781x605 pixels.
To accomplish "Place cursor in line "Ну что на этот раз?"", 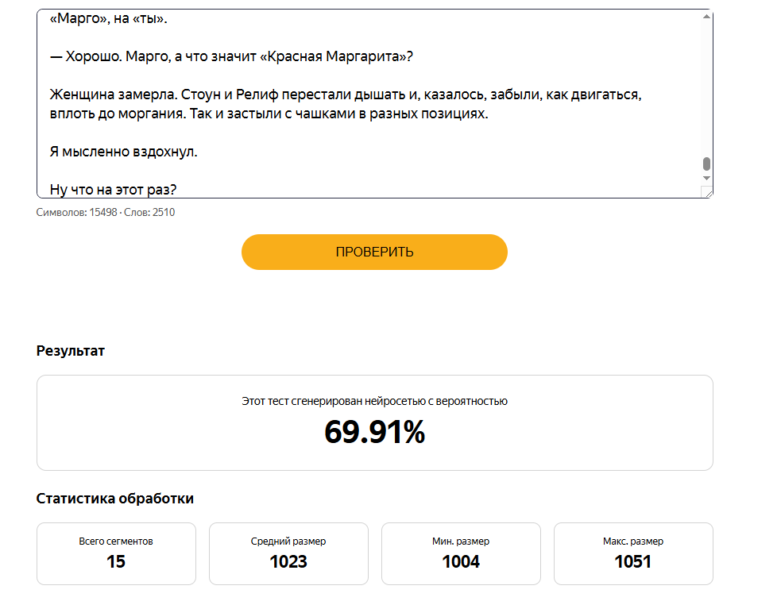I will coord(113,190).
